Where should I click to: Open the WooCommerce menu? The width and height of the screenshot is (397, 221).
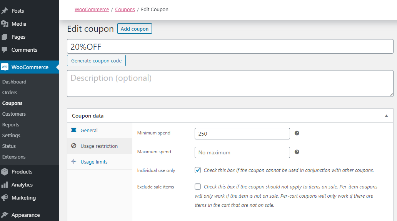click(30, 67)
